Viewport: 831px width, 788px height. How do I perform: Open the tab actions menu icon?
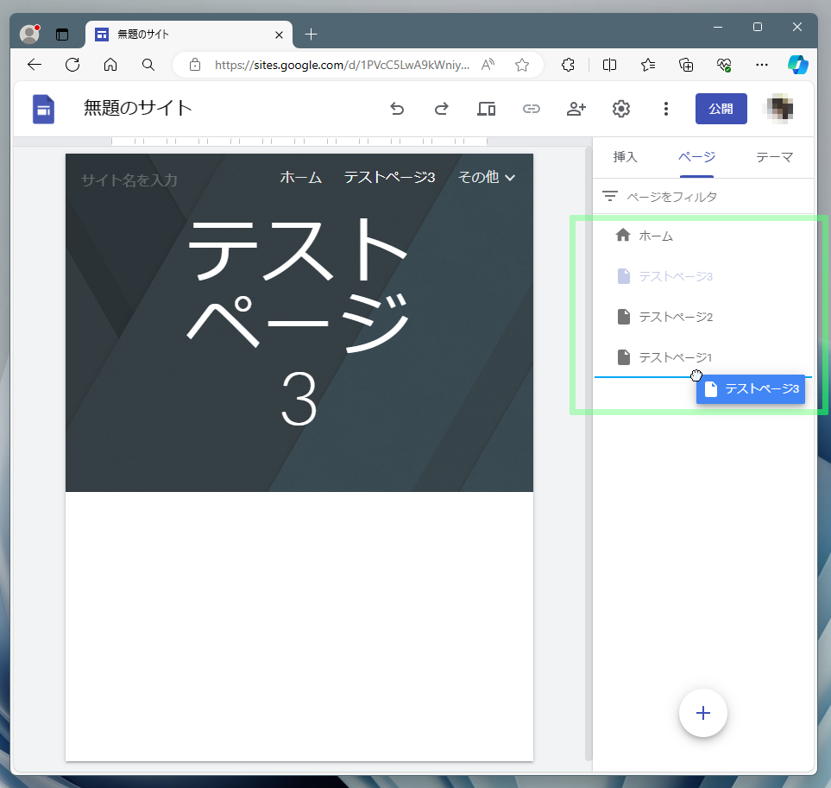[62, 35]
